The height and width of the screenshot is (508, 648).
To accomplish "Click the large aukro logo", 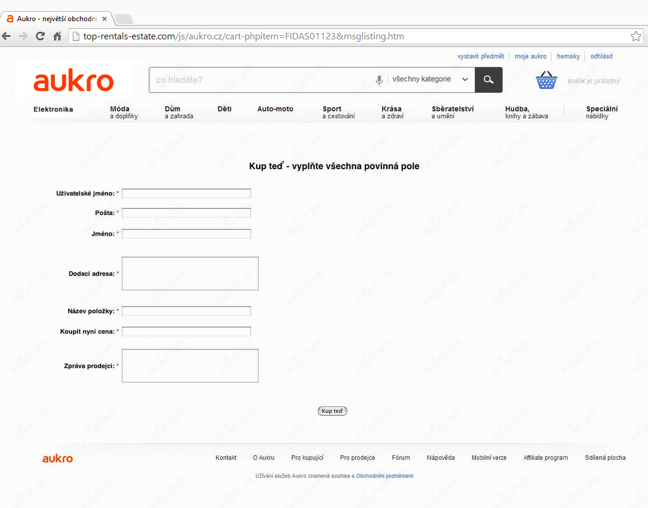I will pyautogui.click(x=73, y=80).
